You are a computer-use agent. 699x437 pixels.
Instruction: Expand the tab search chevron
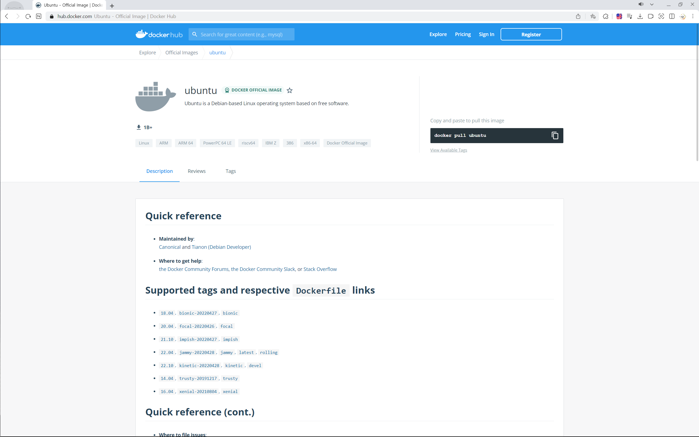pos(652,4)
